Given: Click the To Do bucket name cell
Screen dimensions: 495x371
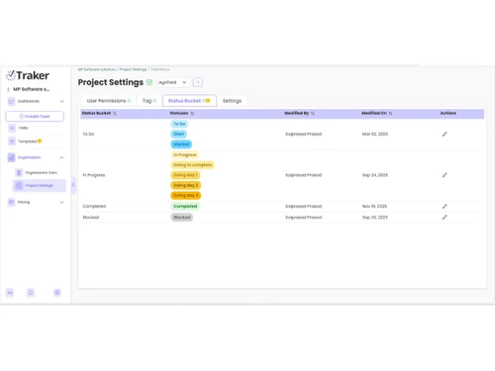Looking at the screenshot, I should pos(88,135).
